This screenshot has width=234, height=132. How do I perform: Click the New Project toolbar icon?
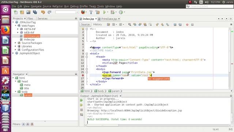[x=22, y=12]
